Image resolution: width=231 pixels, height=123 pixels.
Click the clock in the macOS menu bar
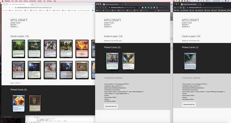(x=217, y=1)
